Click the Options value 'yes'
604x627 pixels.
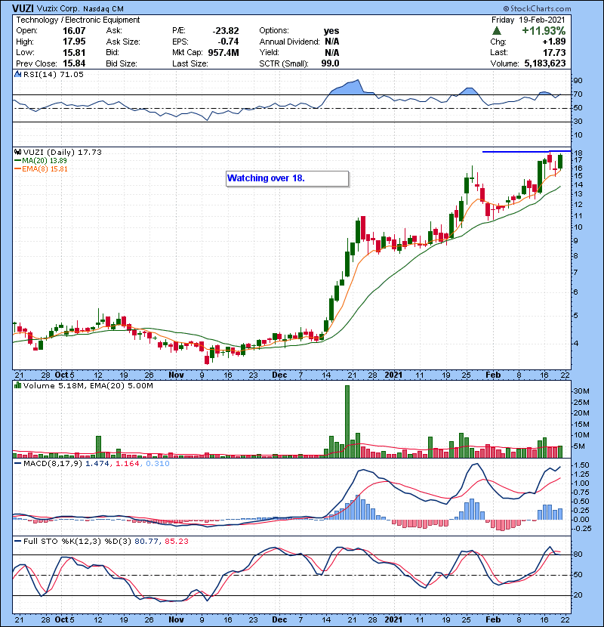pyautogui.click(x=331, y=31)
